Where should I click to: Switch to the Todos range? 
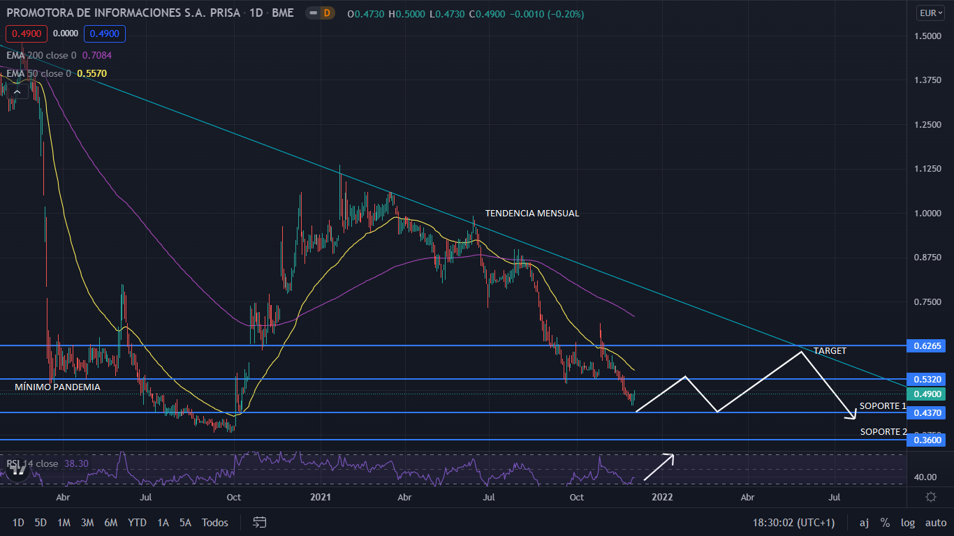coord(214,522)
